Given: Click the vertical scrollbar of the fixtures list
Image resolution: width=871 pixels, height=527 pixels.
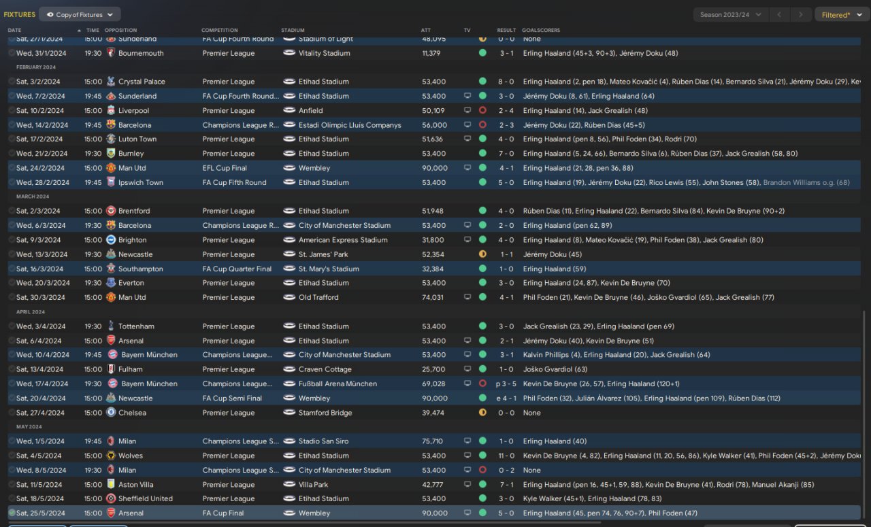Looking at the screenshot, I should tap(866, 414).
